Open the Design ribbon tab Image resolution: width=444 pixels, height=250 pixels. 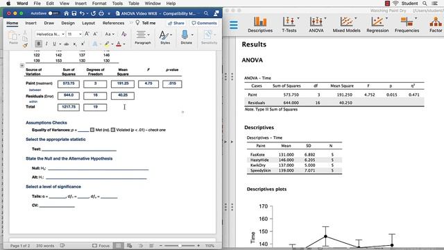68,23
